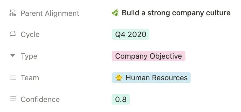
Task: Open the Parent Alignment property name
Action: [50, 13]
